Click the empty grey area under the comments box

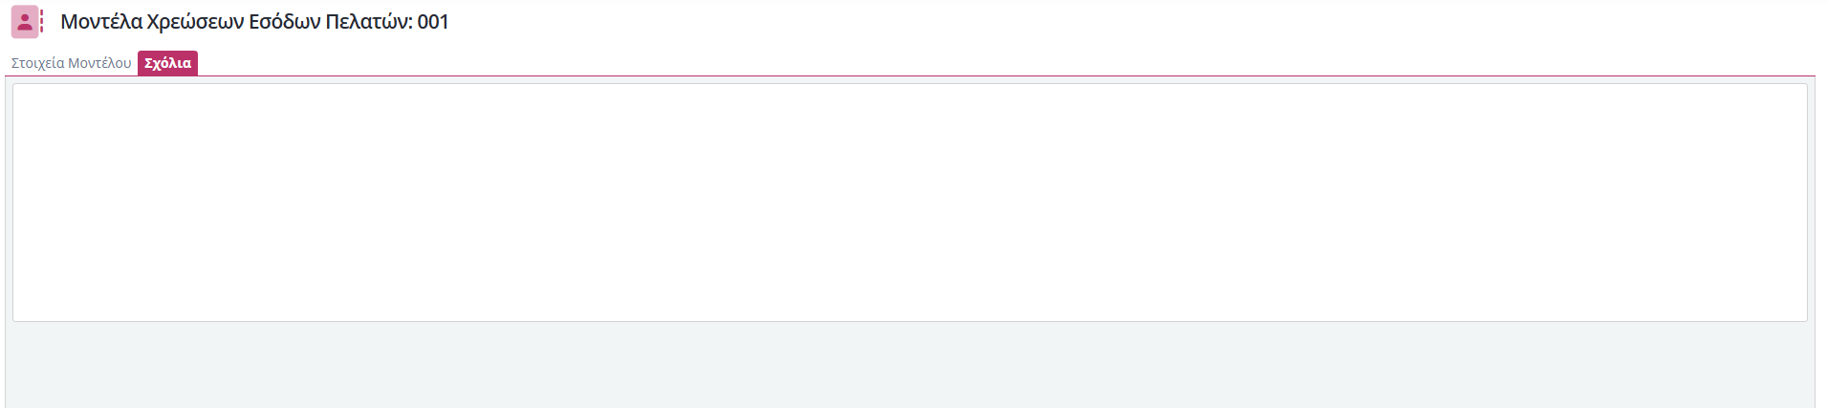[x=909, y=366]
